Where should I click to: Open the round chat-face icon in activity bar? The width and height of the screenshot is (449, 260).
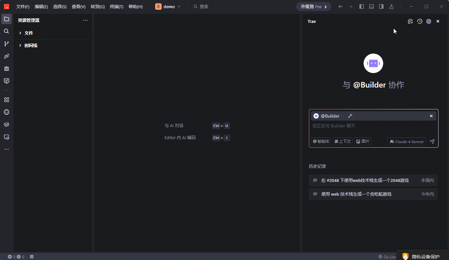(7, 112)
